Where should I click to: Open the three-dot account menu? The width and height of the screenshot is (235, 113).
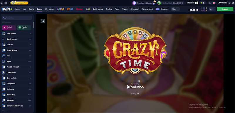(214, 9)
